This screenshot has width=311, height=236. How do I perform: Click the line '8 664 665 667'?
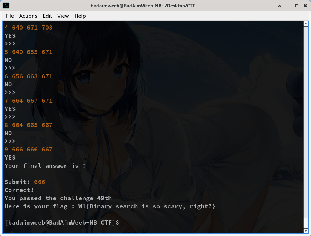click(x=29, y=125)
